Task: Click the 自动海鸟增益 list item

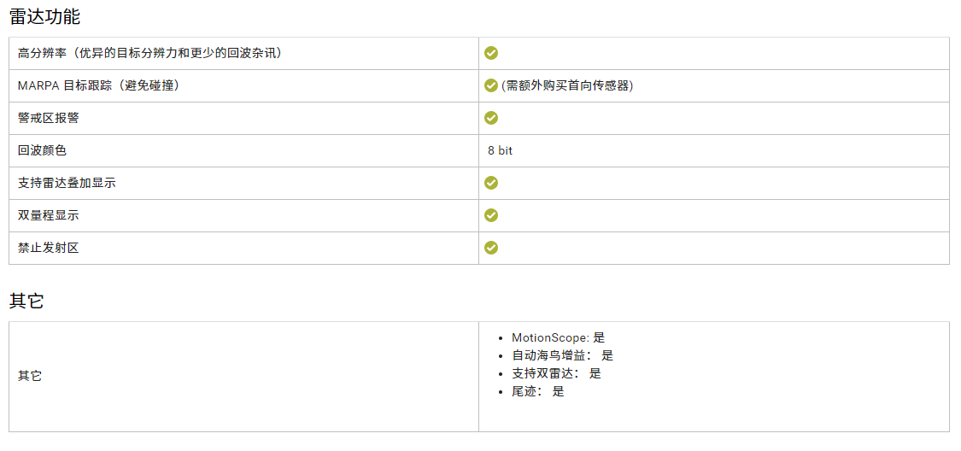Action: pos(562,355)
